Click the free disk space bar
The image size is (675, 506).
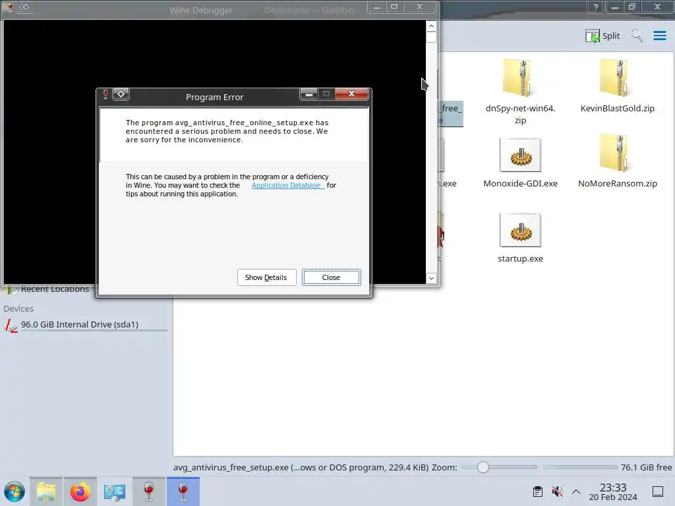(580, 467)
